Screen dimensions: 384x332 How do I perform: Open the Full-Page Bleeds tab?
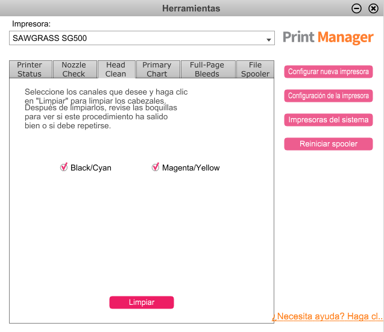coord(207,69)
